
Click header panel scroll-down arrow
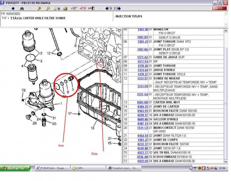pyautogui.click(x=226, y=24)
